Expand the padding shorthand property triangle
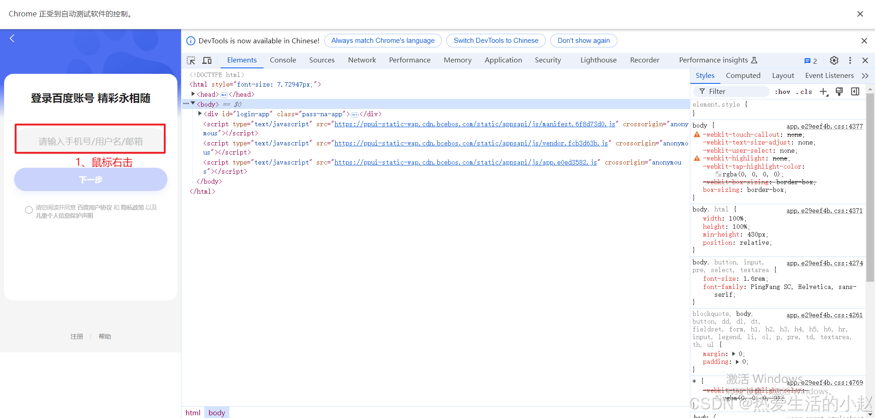Screen dimensions: 875x418 coord(737,361)
